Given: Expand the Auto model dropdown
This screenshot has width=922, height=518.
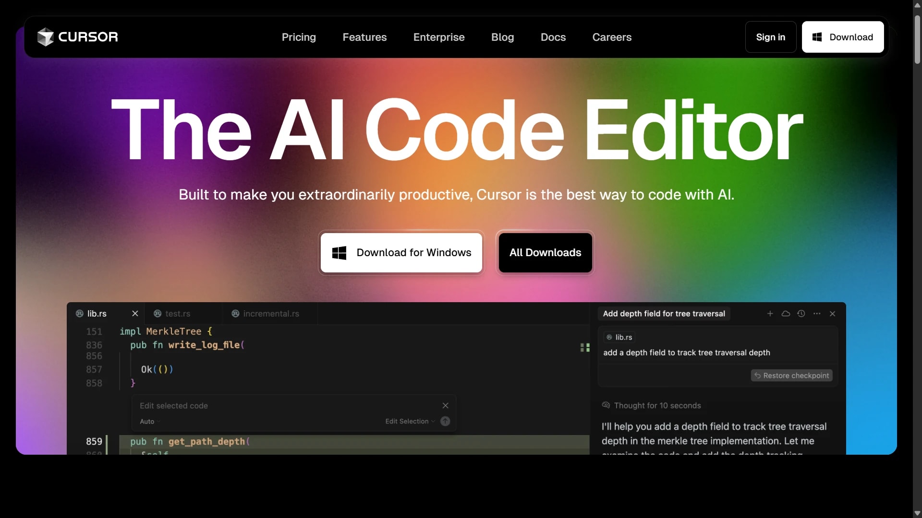Looking at the screenshot, I should tap(150, 422).
